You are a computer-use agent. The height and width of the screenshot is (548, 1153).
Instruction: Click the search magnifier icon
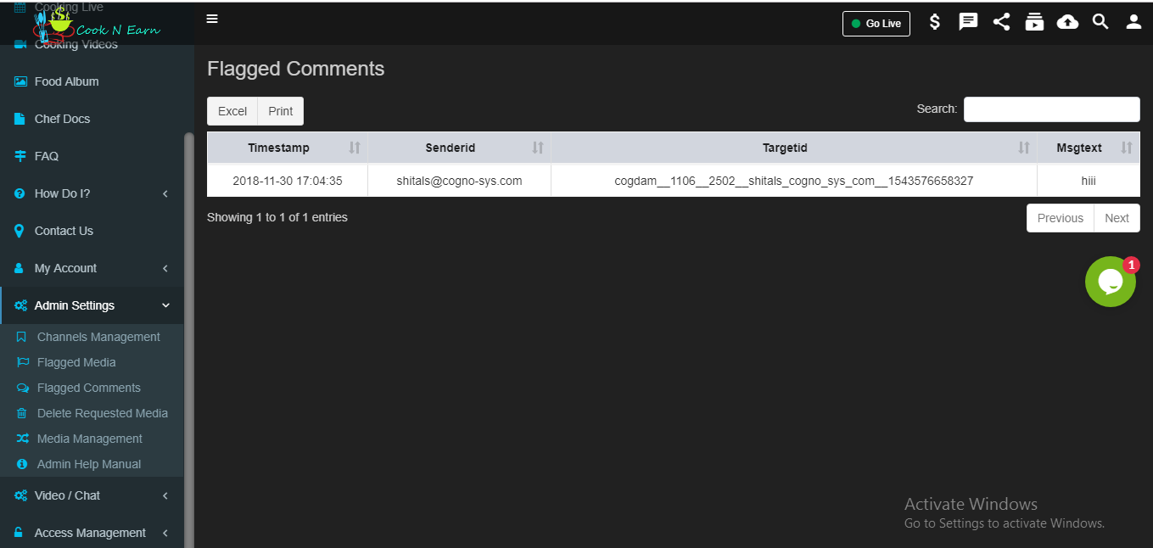point(1100,22)
